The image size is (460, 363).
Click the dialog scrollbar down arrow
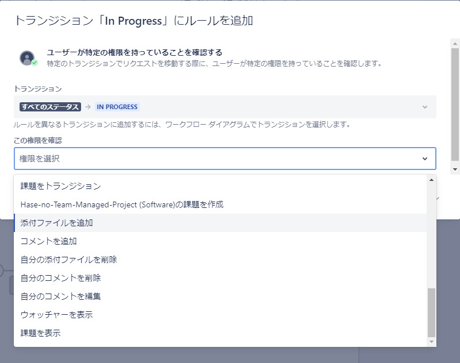(x=455, y=169)
